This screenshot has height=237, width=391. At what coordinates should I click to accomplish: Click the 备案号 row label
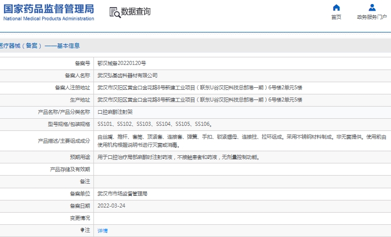click(82, 63)
